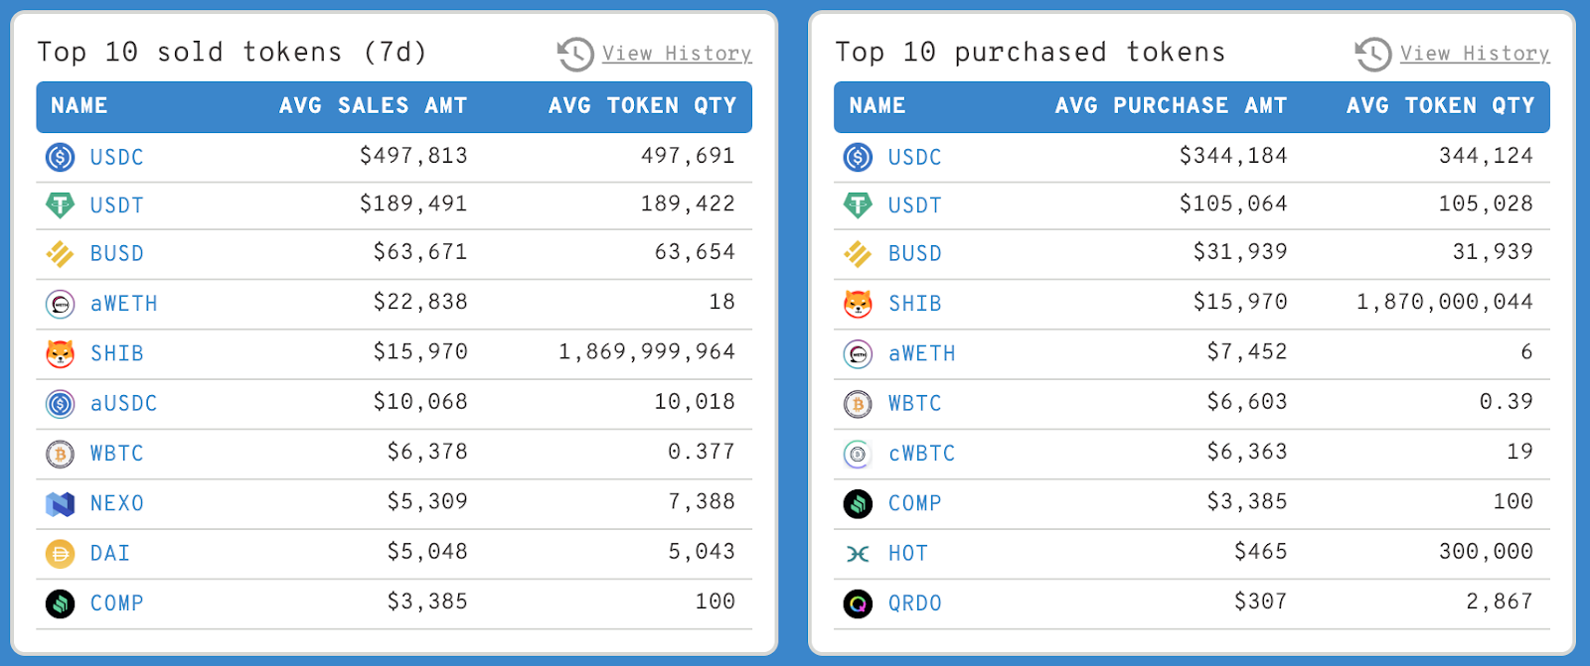
Task: Open the USDC link in sold tokens
Action: pyautogui.click(x=116, y=157)
